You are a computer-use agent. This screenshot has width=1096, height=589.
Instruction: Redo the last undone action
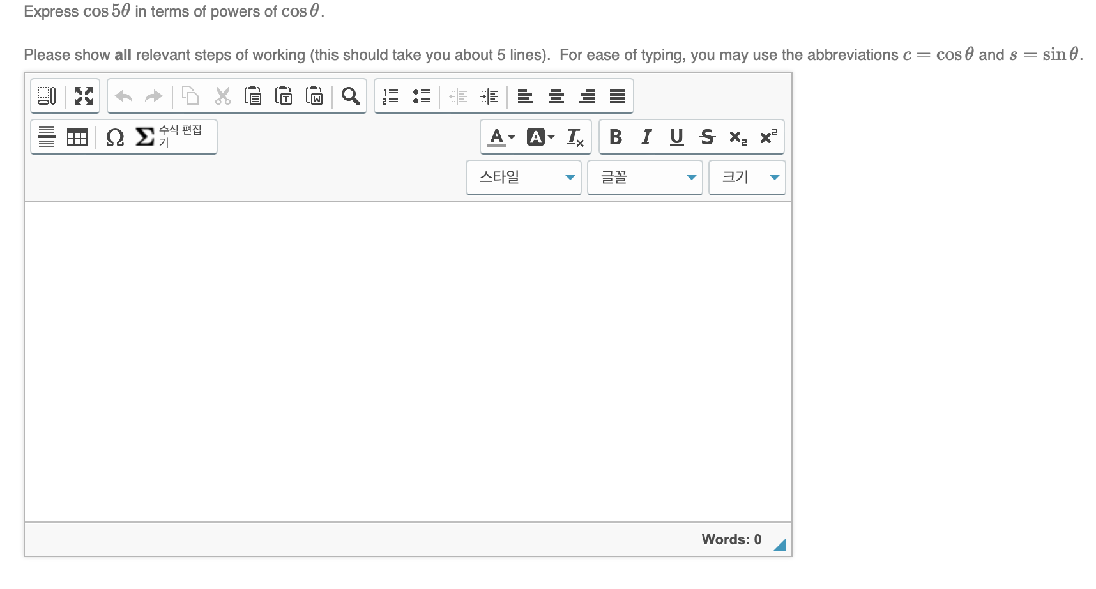[x=154, y=96]
